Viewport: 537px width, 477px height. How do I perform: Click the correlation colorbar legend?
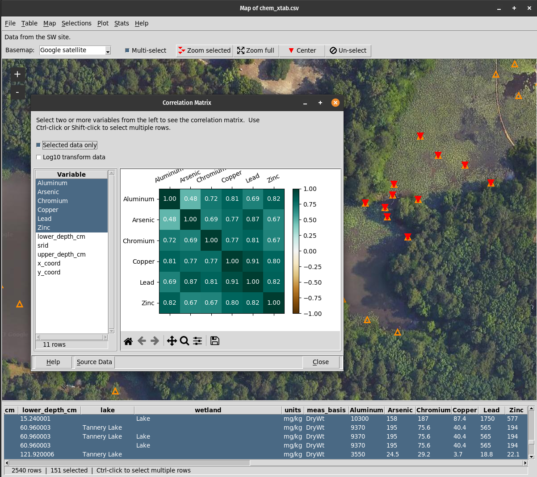point(297,251)
